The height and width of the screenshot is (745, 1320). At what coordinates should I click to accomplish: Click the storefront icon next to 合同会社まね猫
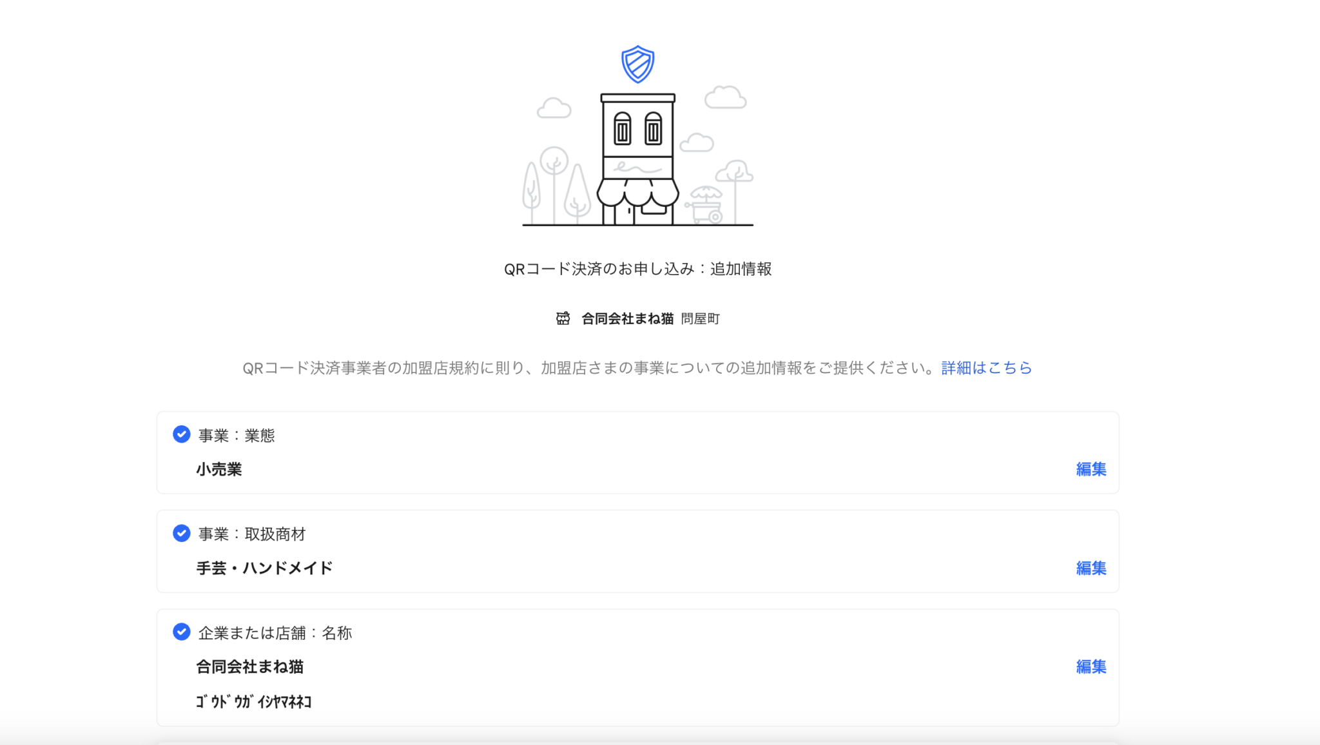pyautogui.click(x=562, y=318)
